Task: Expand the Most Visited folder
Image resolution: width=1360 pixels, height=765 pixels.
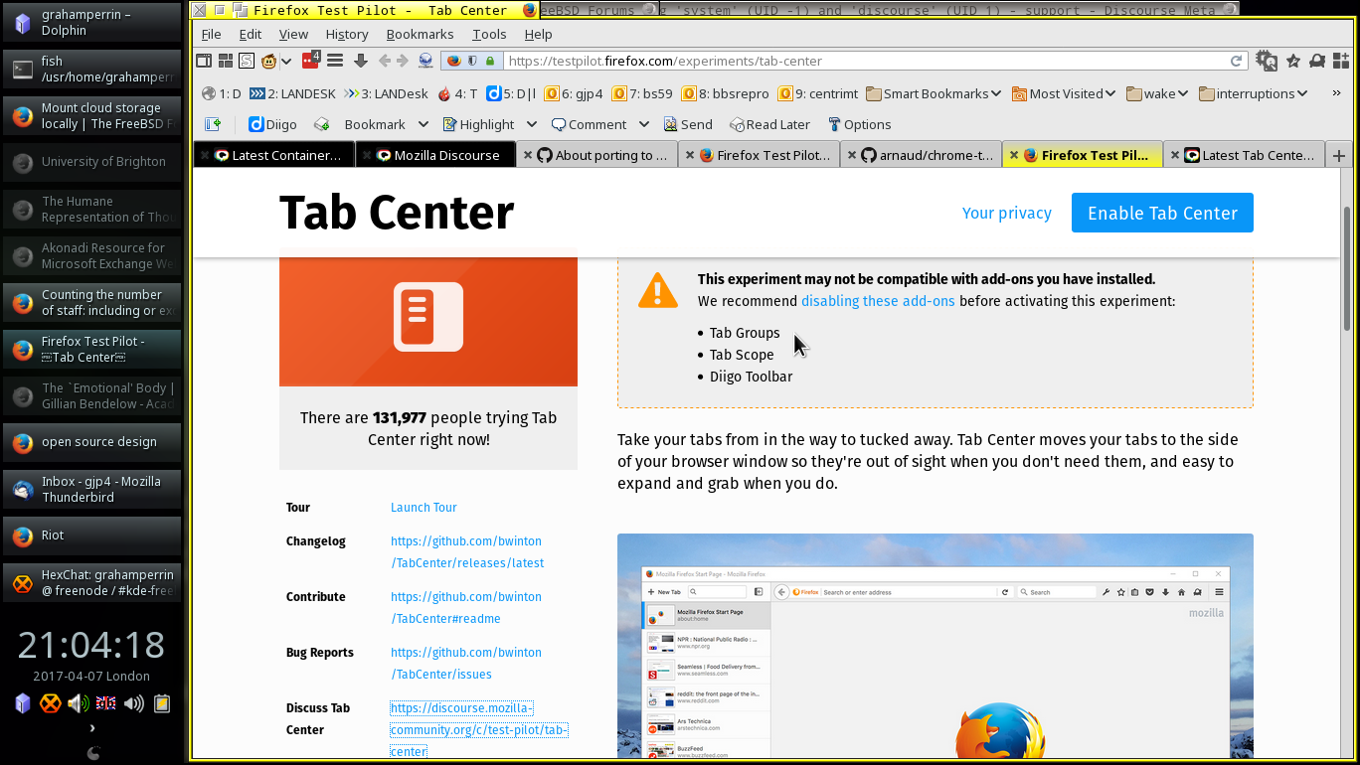Action: [1064, 93]
